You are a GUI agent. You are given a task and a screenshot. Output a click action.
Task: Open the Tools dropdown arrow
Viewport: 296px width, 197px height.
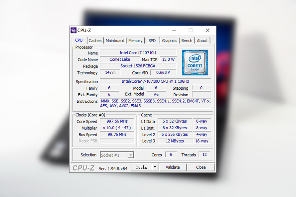pos(155,167)
